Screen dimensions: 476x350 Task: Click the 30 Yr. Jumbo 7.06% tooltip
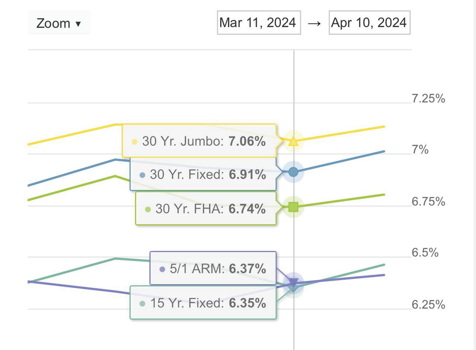tap(199, 141)
